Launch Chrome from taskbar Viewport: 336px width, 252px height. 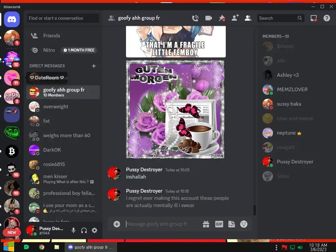[42, 247]
